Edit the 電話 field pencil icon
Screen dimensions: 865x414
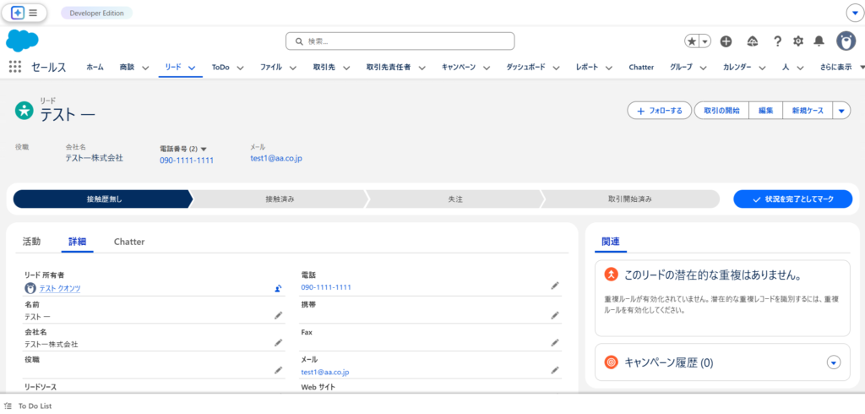tap(555, 286)
